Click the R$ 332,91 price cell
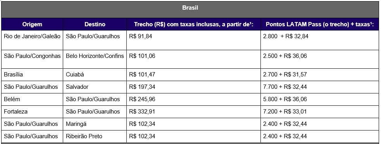The height and width of the screenshot is (144, 381). tap(194, 112)
